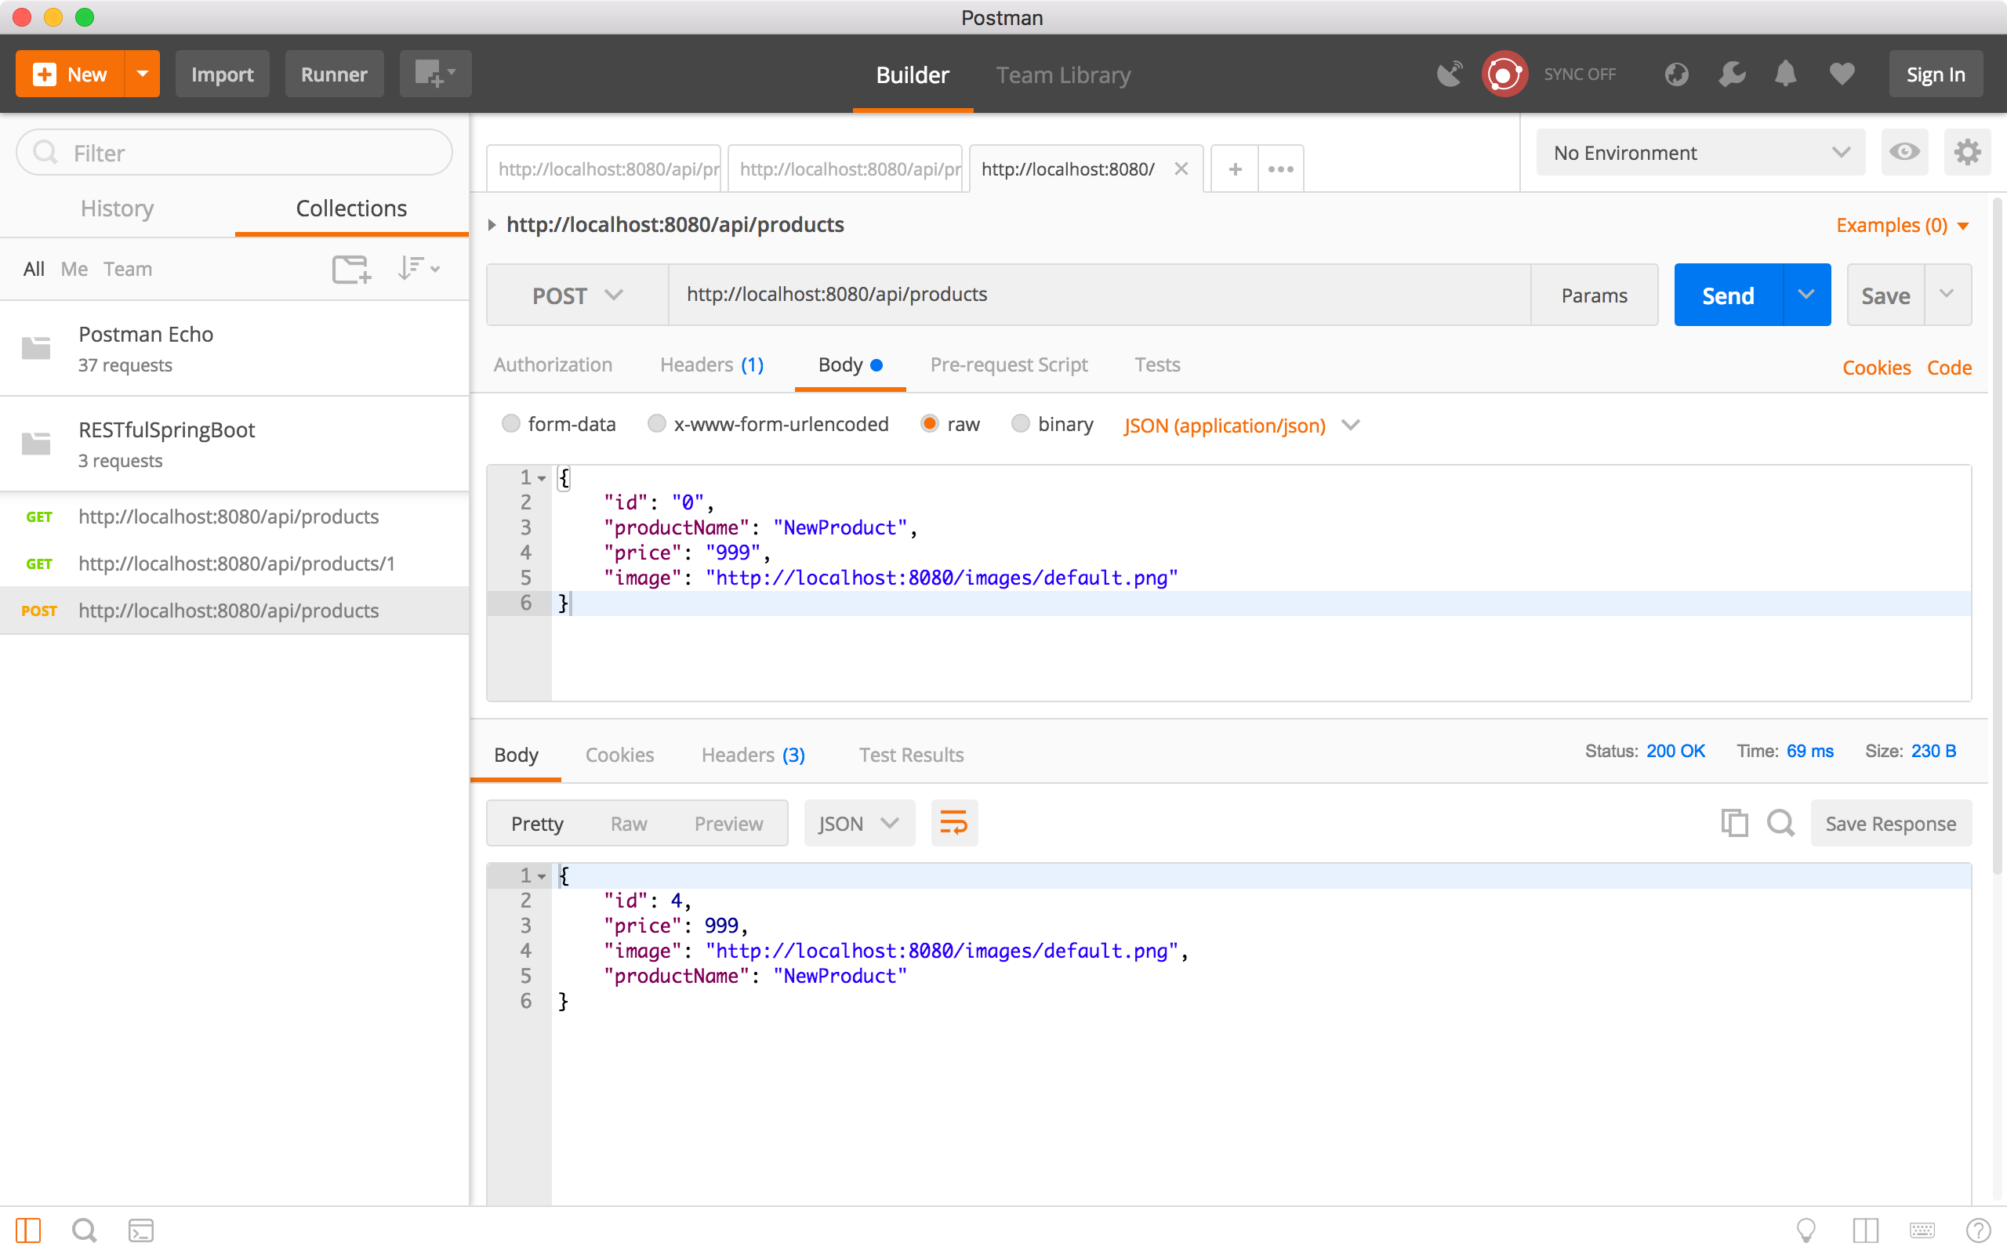
Task: Click the Postman Echo folder icon
Action: click(35, 347)
